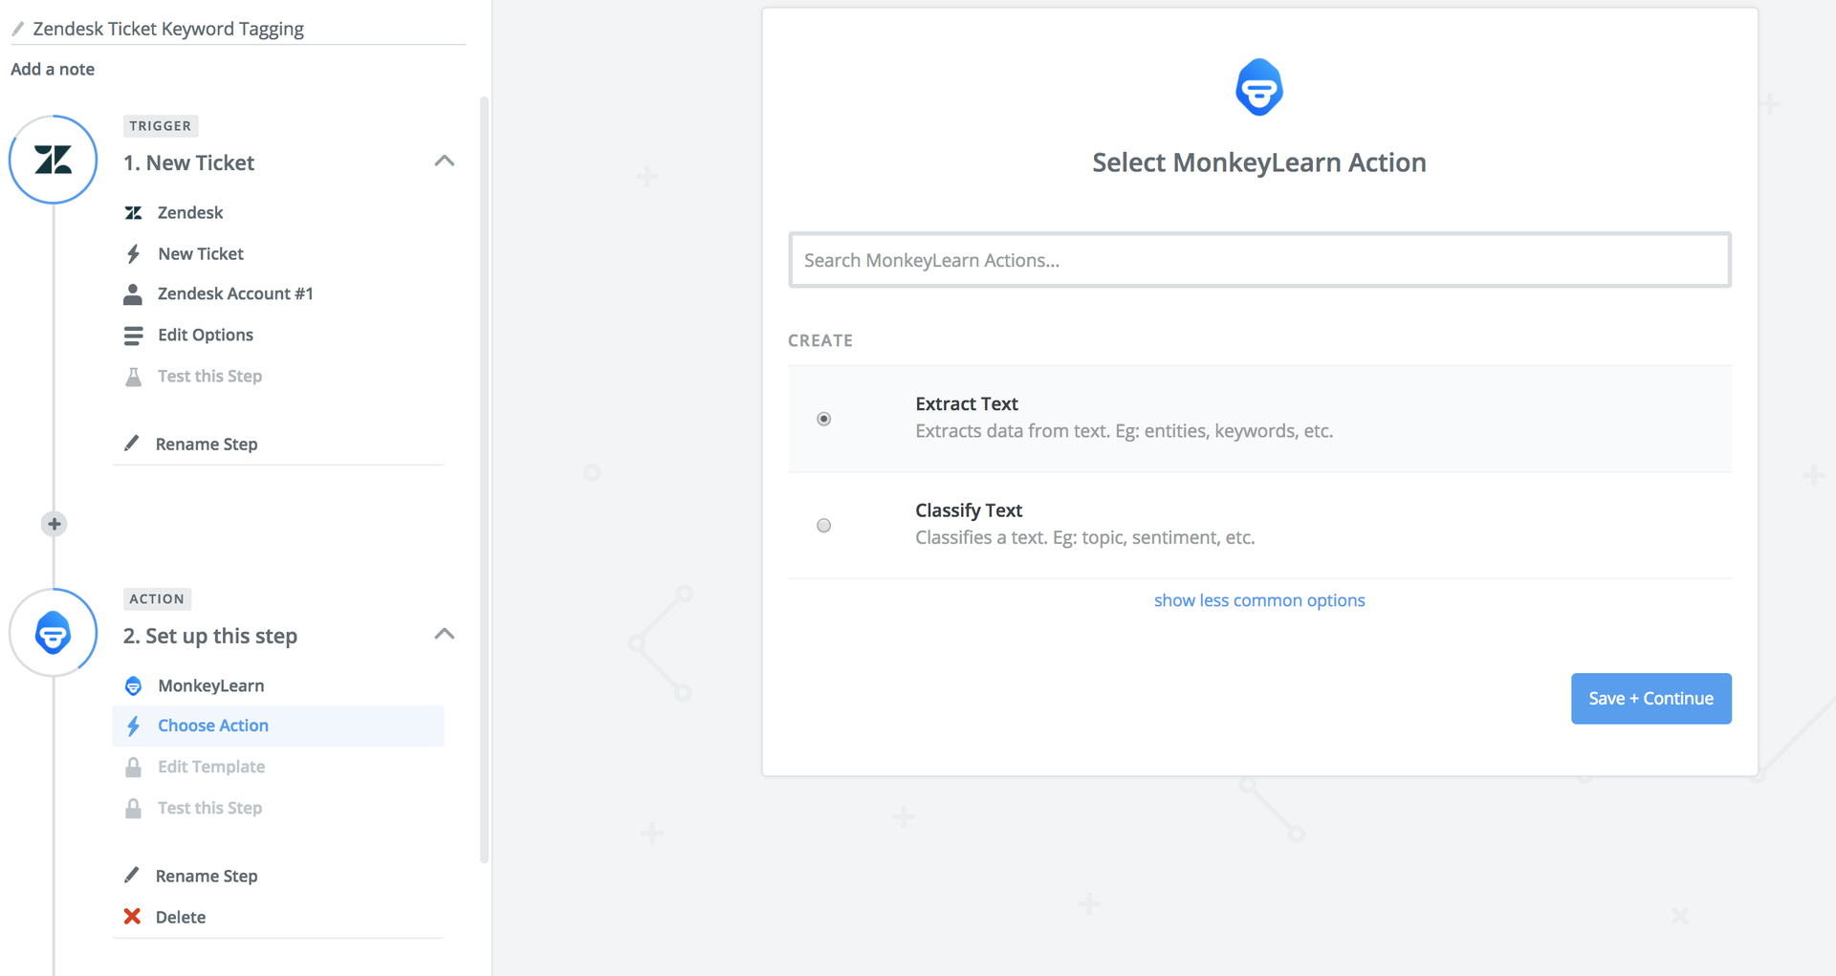
Task: Click Save + Continue button
Action: (x=1650, y=699)
